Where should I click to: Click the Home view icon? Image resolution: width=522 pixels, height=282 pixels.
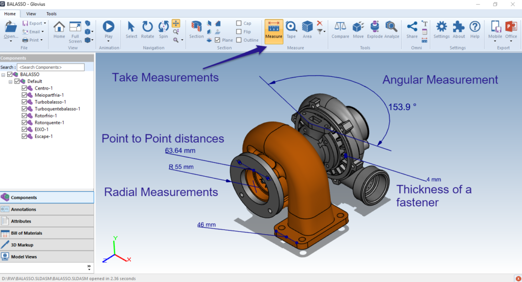click(x=59, y=27)
